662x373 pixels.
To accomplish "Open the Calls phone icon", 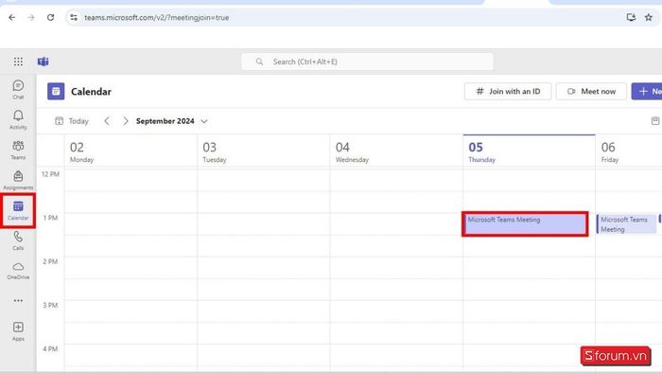I will tap(18, 240).
